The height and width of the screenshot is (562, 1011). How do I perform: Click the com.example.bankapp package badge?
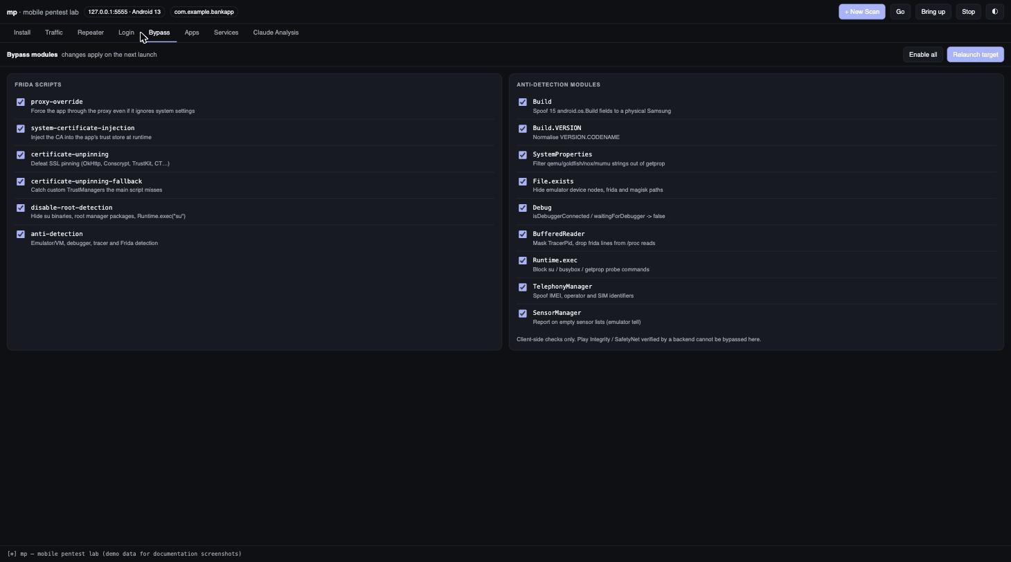pyautogui.click(x=204, y=12)
